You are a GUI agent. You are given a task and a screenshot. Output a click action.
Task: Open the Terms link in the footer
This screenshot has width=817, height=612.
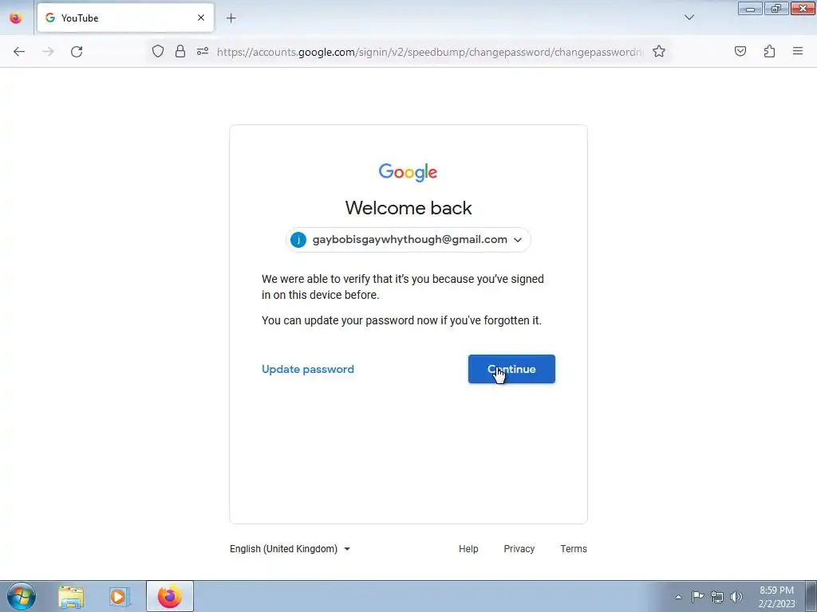(574, 549)
